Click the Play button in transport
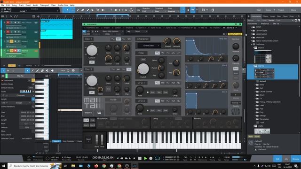The width and height of the screenshot is (301, 169). [x=145, y=158]
